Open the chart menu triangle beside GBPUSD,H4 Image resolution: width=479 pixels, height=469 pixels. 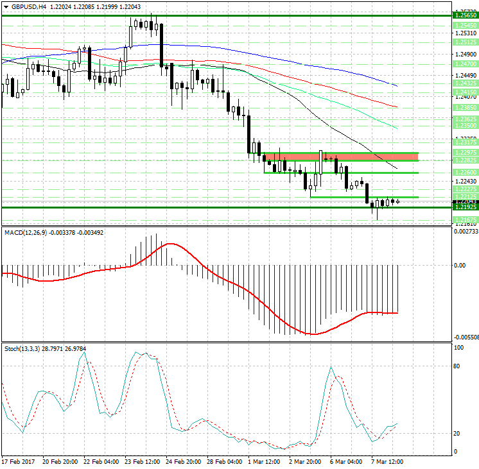click(x=5, y=6)
